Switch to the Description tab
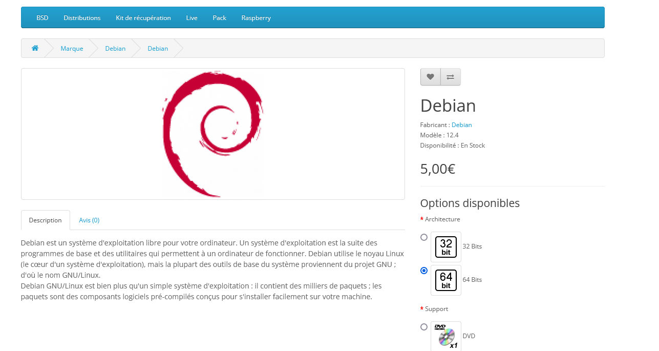The width and height of the screenshot is (659, 351). click(46, 220)
